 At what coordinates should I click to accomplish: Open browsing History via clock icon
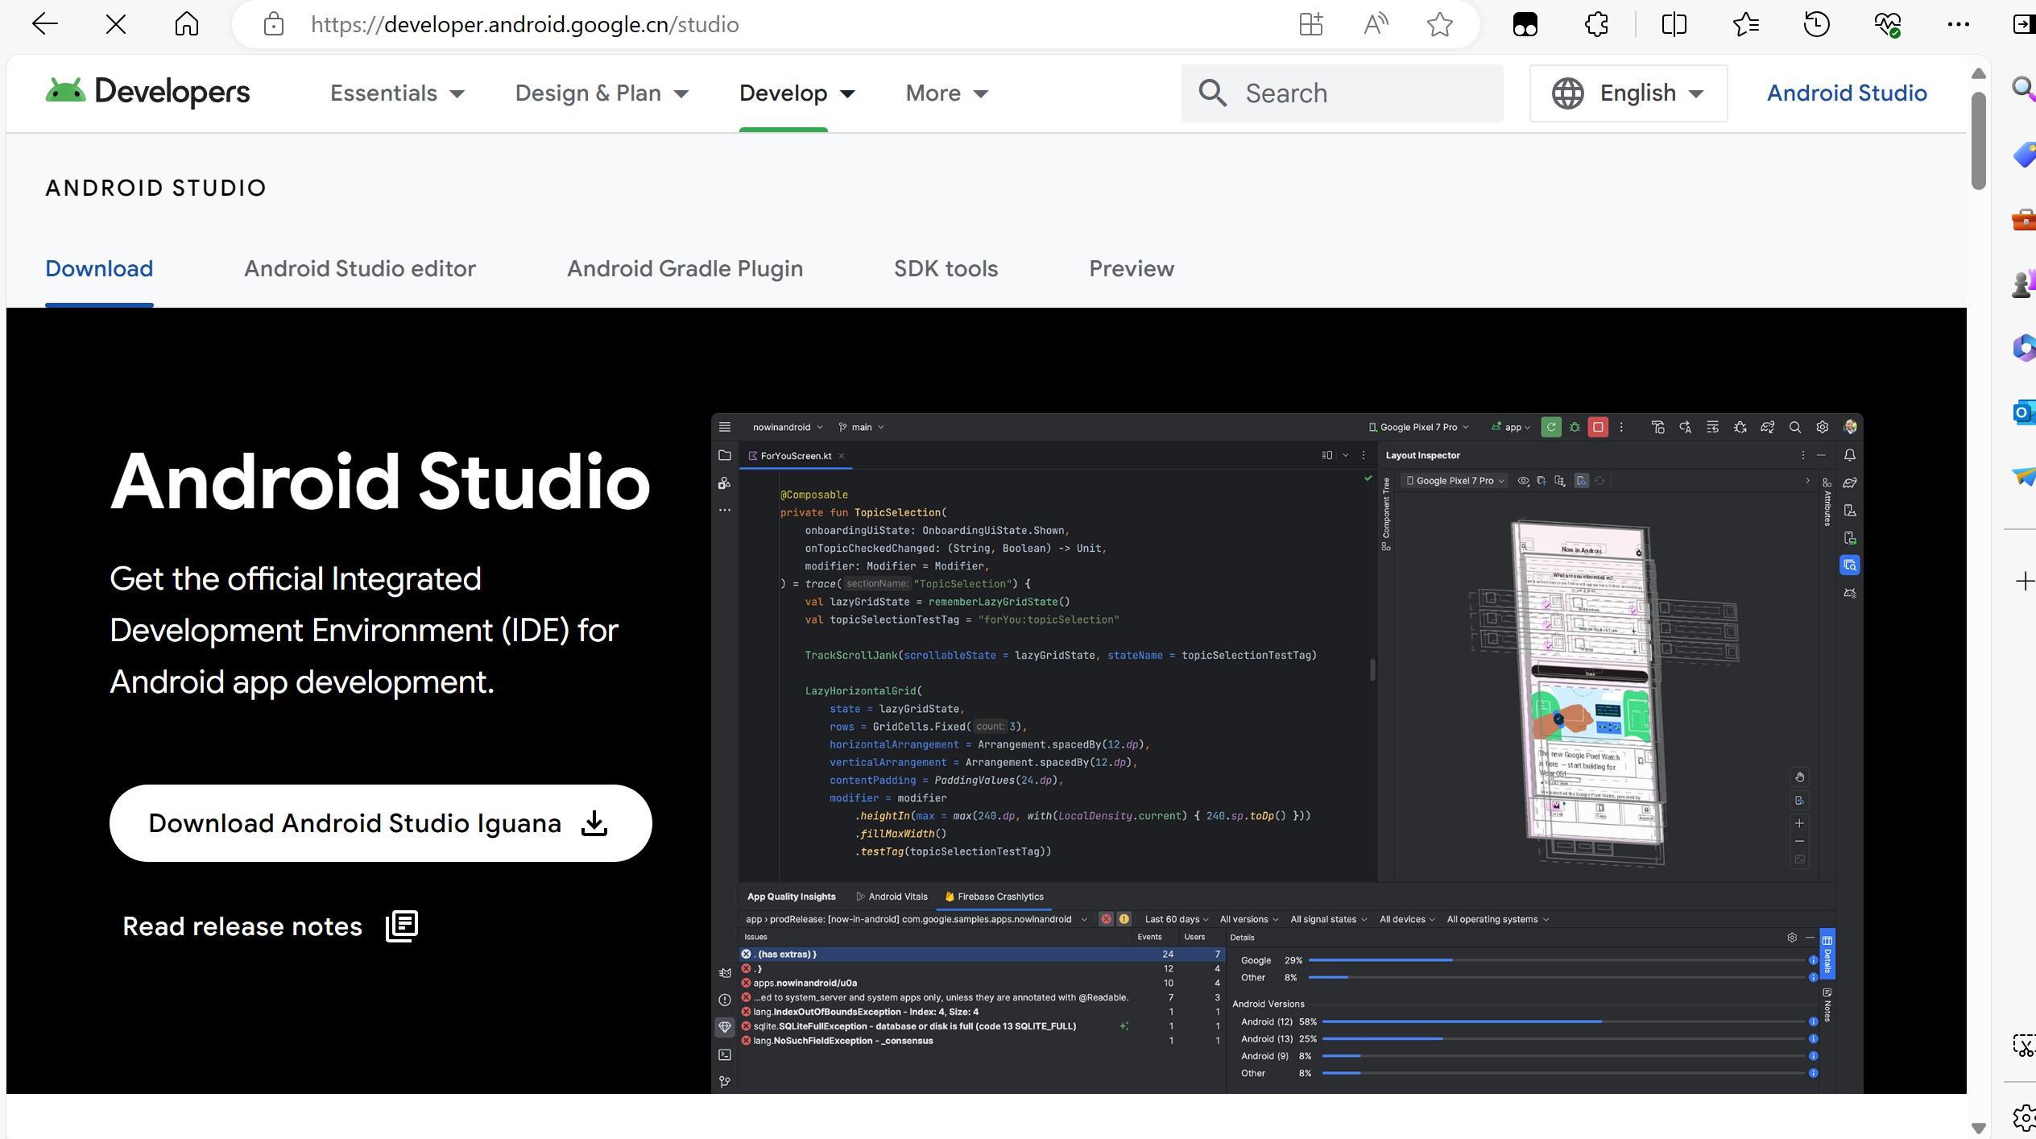click(1815, 24)
